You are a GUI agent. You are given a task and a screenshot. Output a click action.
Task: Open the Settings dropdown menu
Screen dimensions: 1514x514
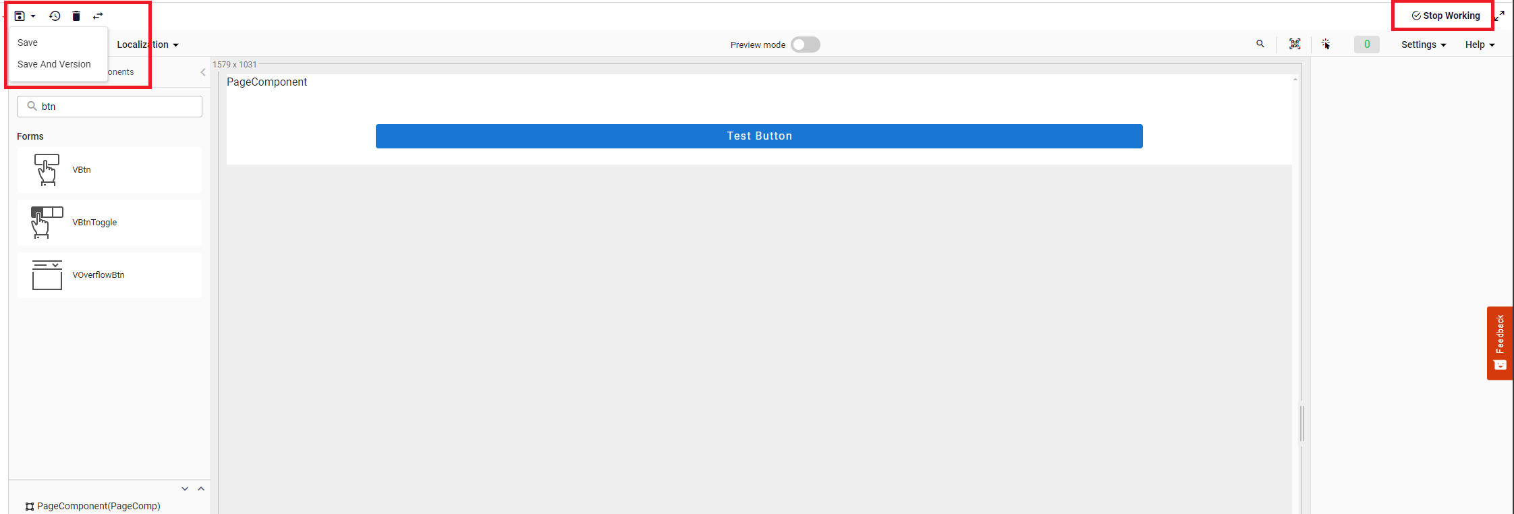[x=1423, y=45]
